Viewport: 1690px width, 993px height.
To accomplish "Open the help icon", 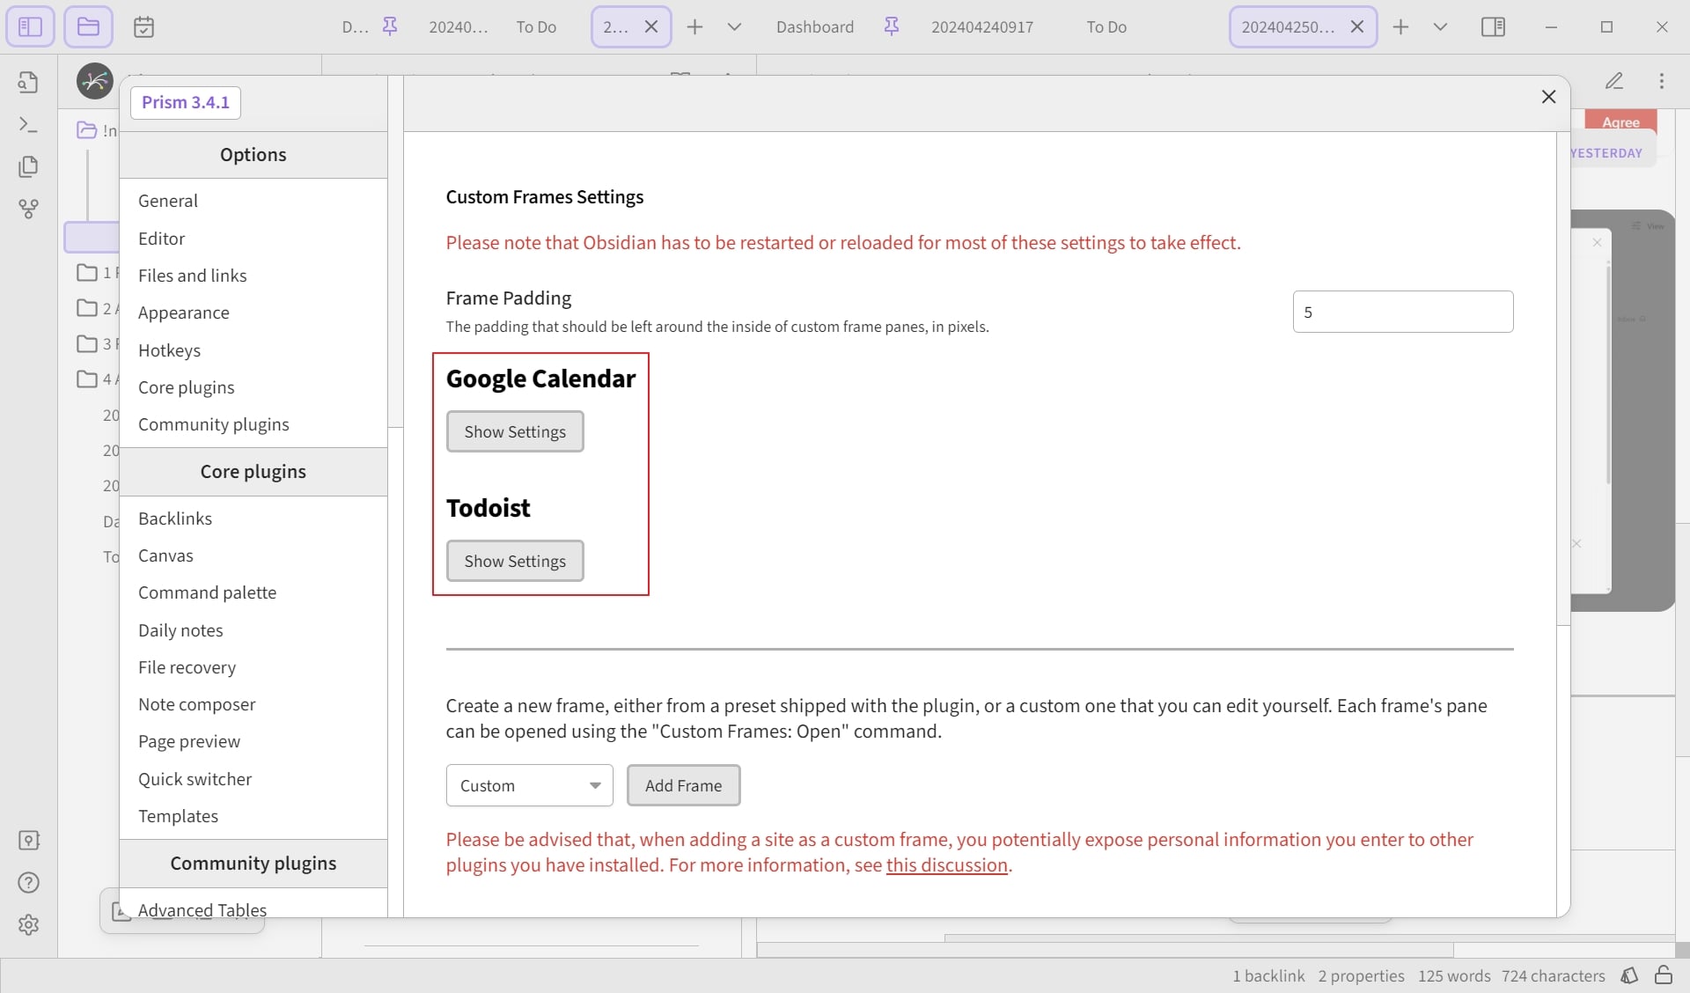I will (28, 882).
